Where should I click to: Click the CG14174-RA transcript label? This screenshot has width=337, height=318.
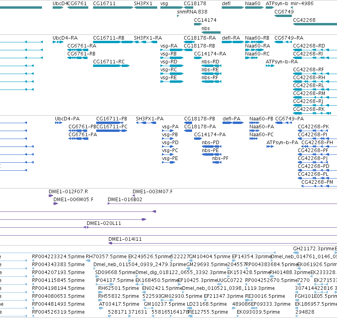point(210,54)
